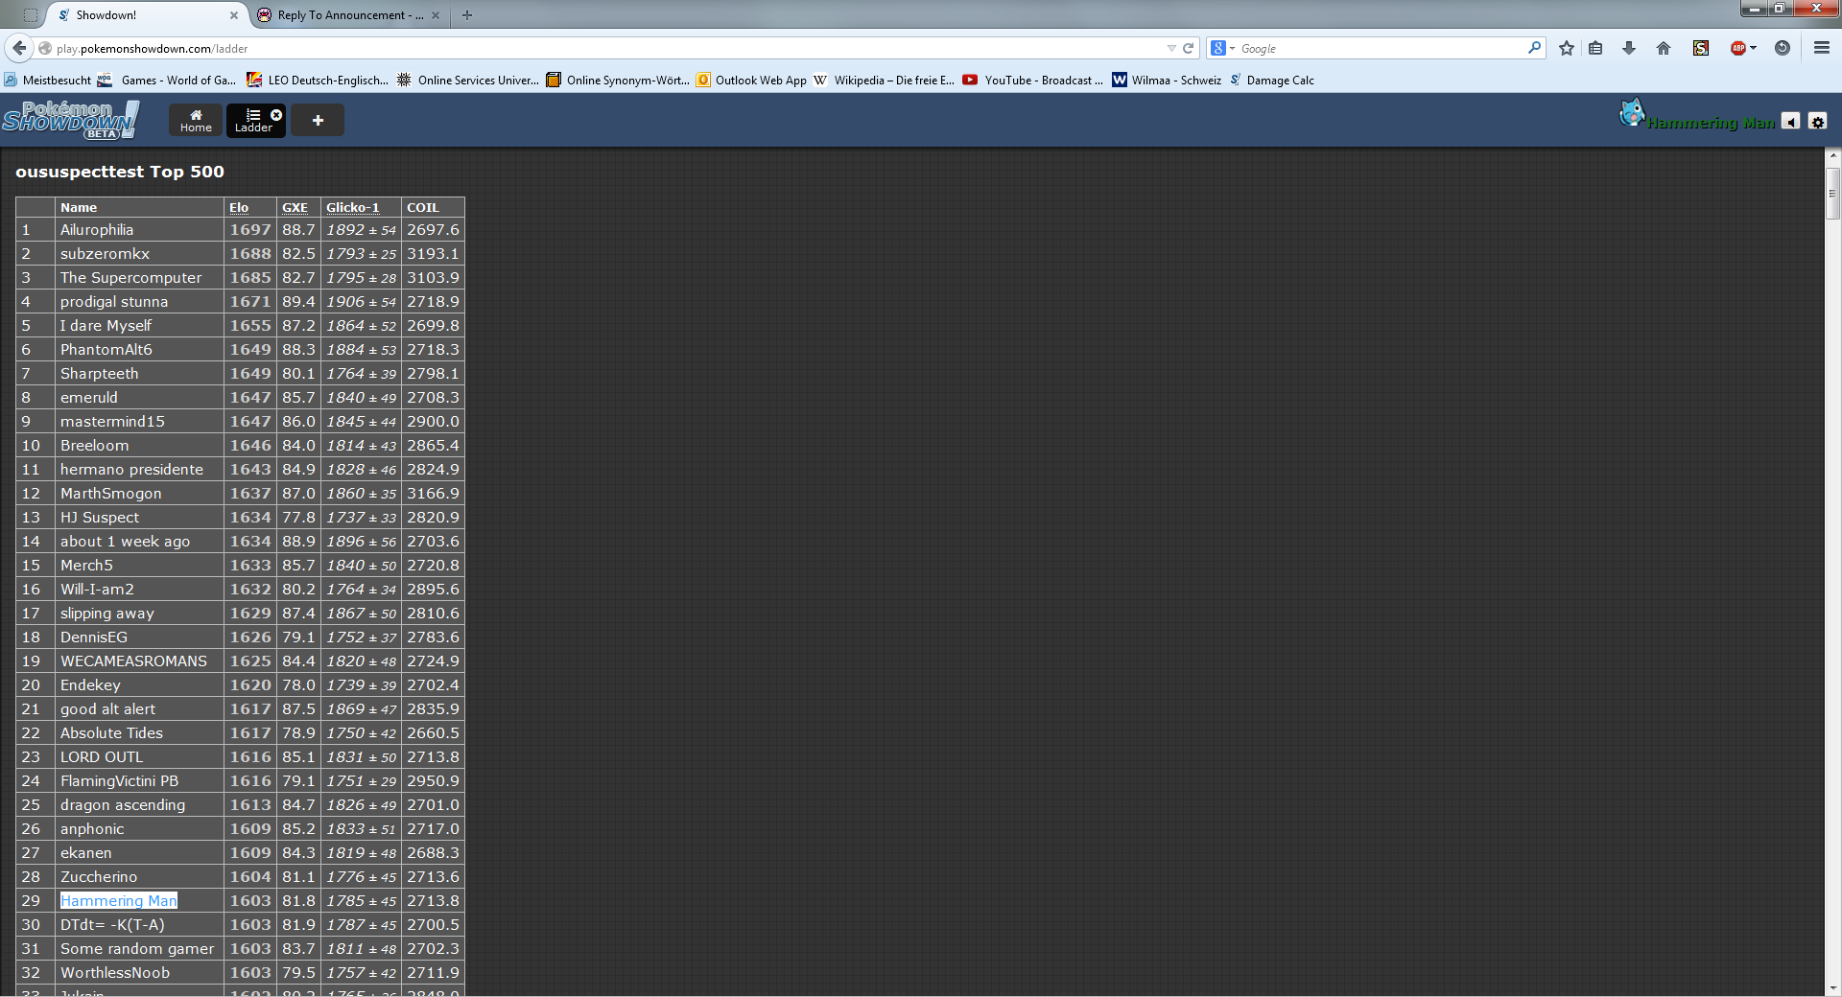Click the Hammering Man username in header
Image resolution: width=1842 pixels, height=997 pixels.
1712,123
